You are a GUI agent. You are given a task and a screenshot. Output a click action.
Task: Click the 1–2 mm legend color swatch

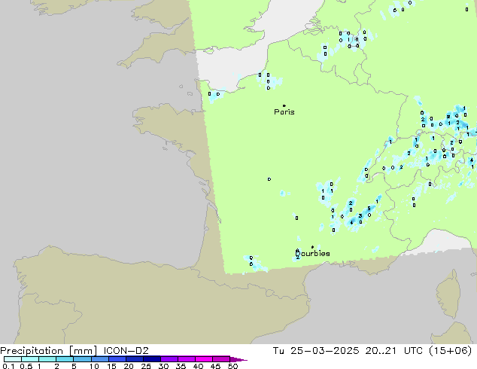pyautogui.click(x=47, y=359)
